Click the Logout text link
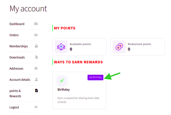Viewport: 171px width, 115px height. [14, 107]
